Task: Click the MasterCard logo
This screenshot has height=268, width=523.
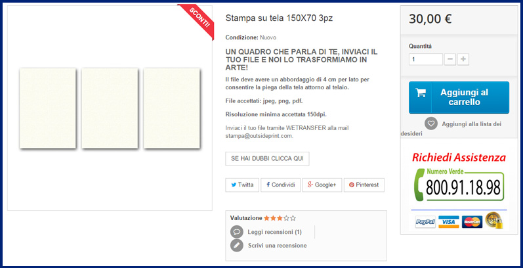Action: click(x=472, y=221)
